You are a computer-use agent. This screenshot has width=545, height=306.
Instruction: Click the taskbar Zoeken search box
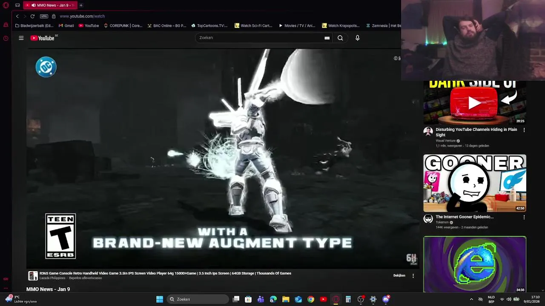click(198, 299)
